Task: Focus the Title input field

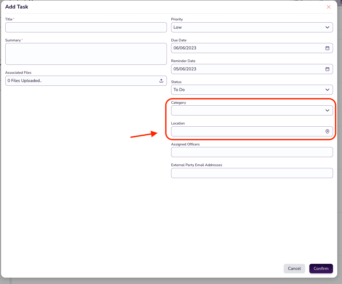Action: pos(86,27)
